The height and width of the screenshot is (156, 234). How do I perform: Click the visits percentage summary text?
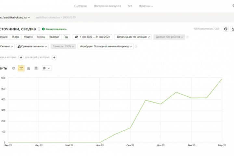[206, 29]
